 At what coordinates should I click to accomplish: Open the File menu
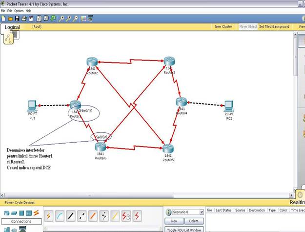pyautogui.click(x=3, y=11)
